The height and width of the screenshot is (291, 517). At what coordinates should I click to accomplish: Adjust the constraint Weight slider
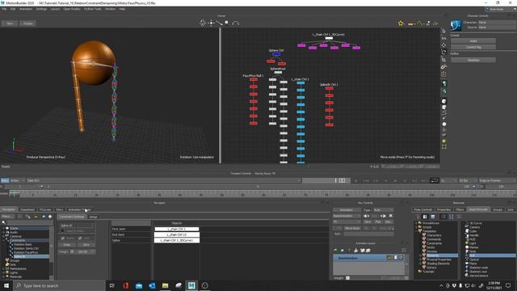[72, 251]
